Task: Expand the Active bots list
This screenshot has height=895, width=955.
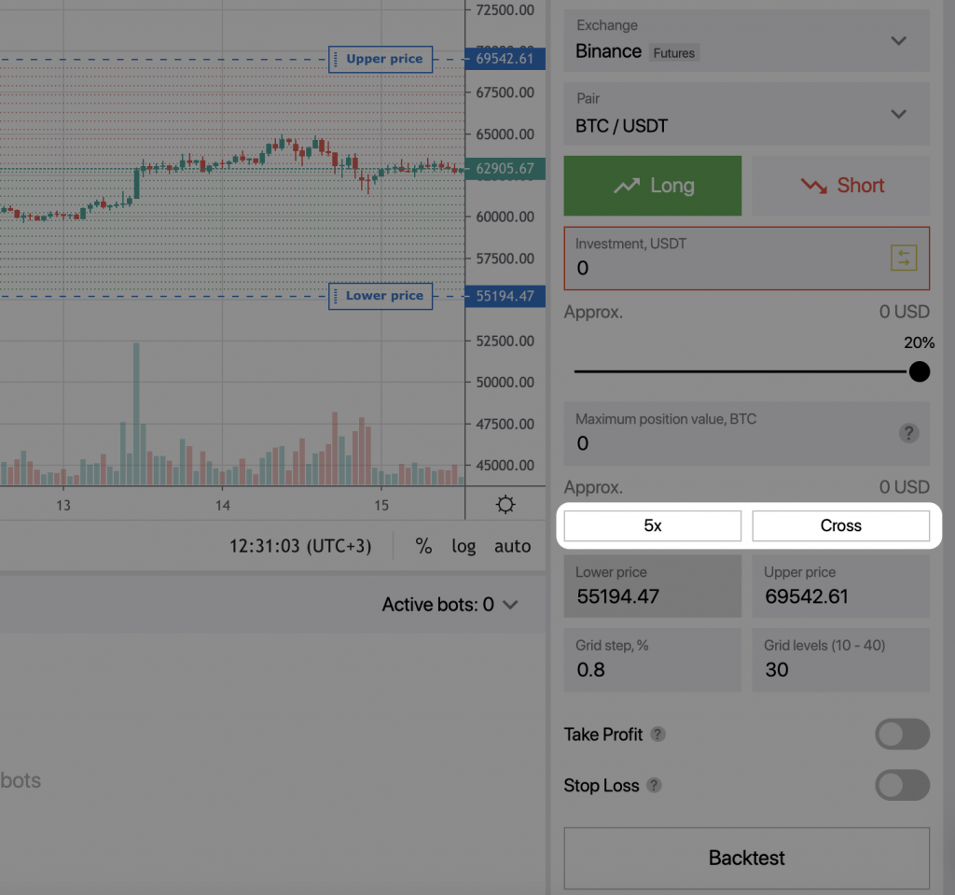Action: pyautogui.click(x=509, y=604)
